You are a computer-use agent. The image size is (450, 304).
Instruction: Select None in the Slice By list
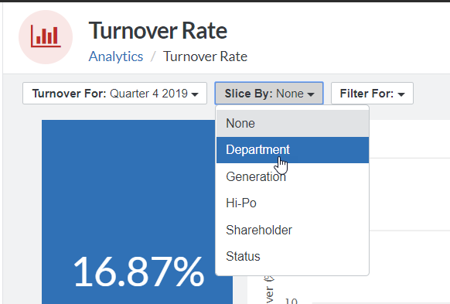point(292,124)
